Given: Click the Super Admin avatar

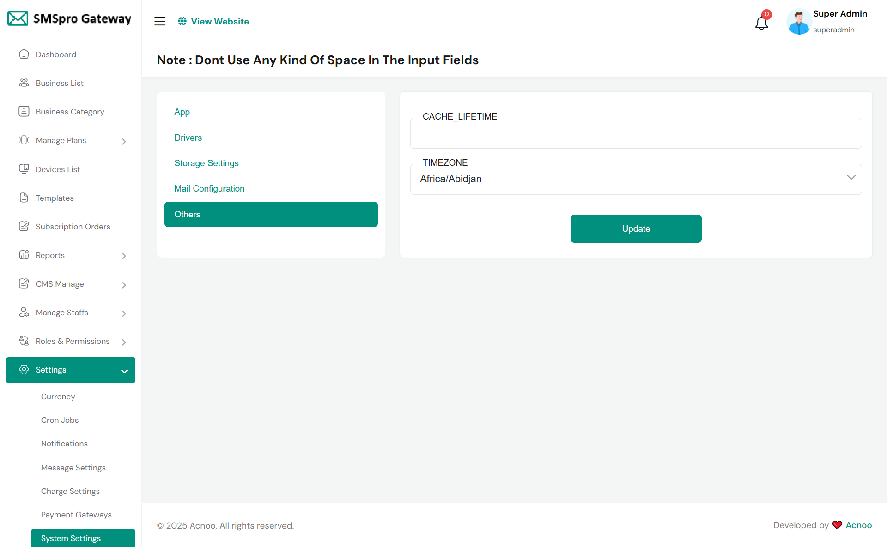Looking at the screenshot, I should tap(799, 22).
